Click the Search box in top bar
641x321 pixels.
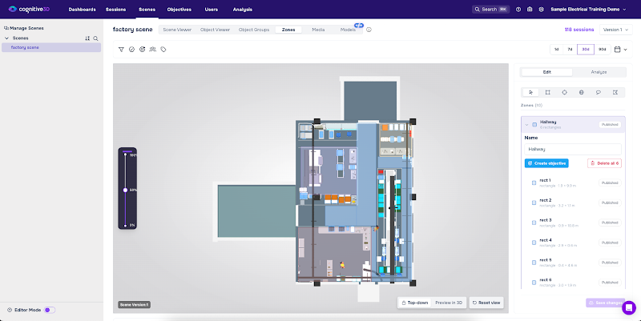click(491, 10)
